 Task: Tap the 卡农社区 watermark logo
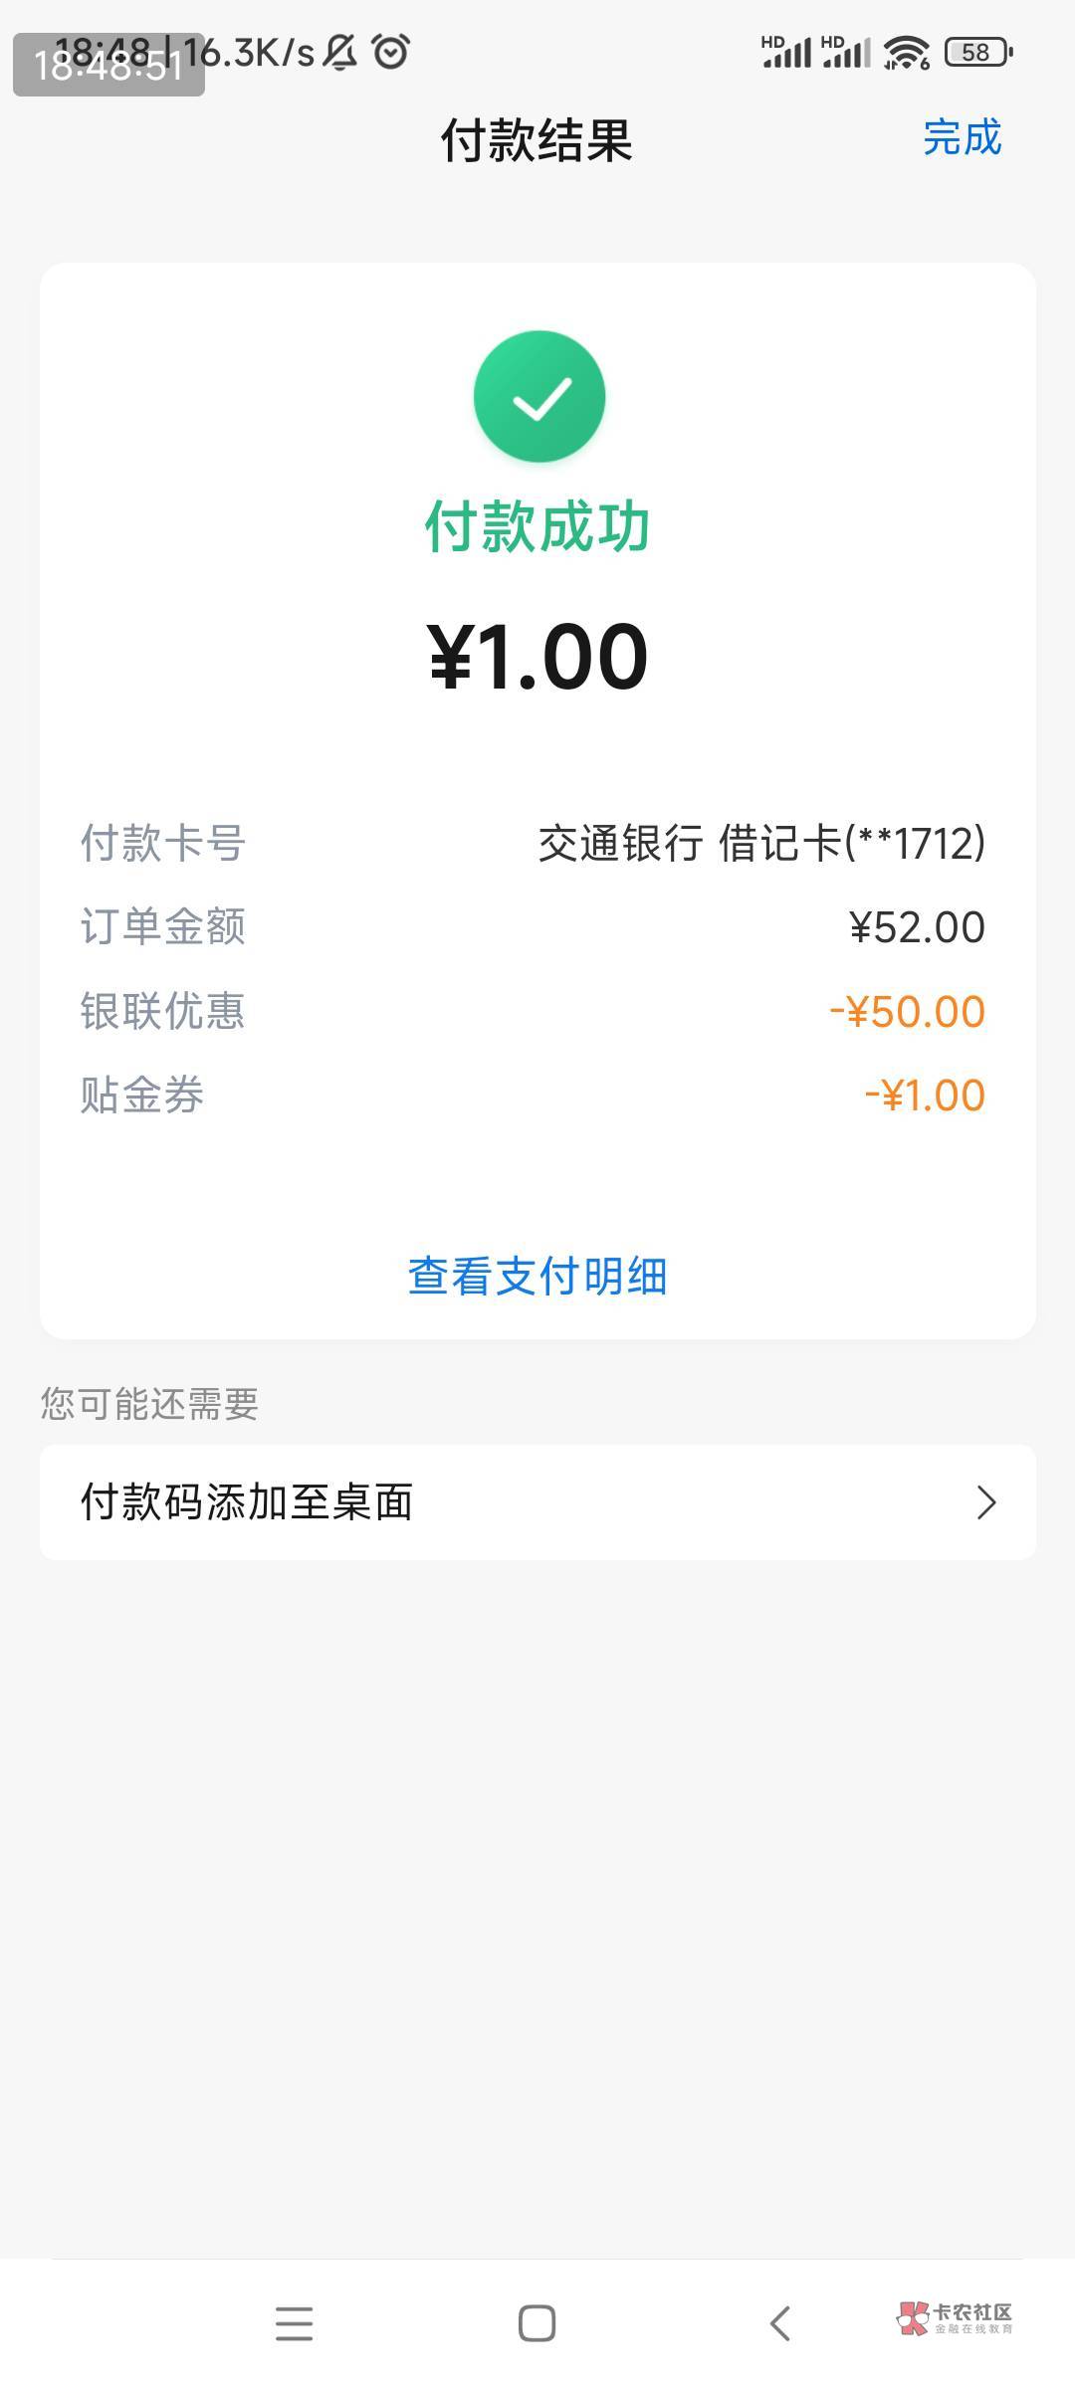954,2317
